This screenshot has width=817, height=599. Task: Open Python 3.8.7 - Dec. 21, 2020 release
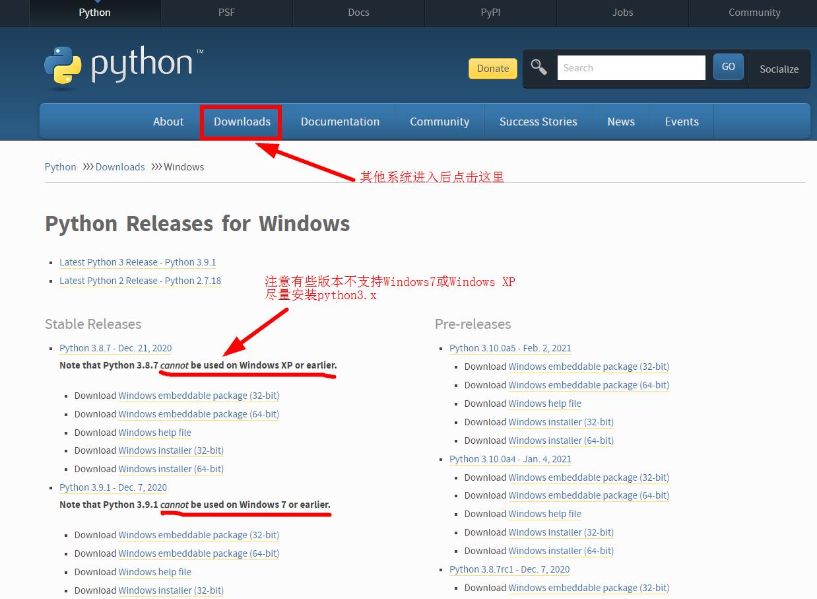coord(115,348)
